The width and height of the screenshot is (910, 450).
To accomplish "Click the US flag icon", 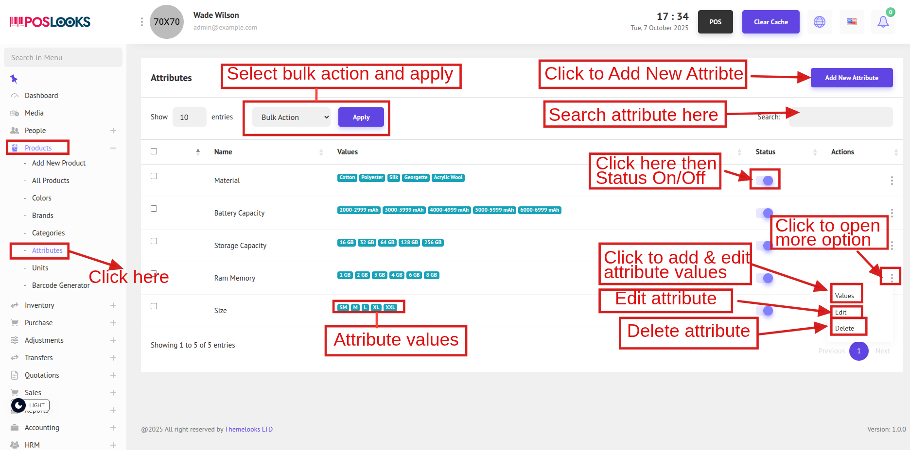I will click(x=851, y=22).
